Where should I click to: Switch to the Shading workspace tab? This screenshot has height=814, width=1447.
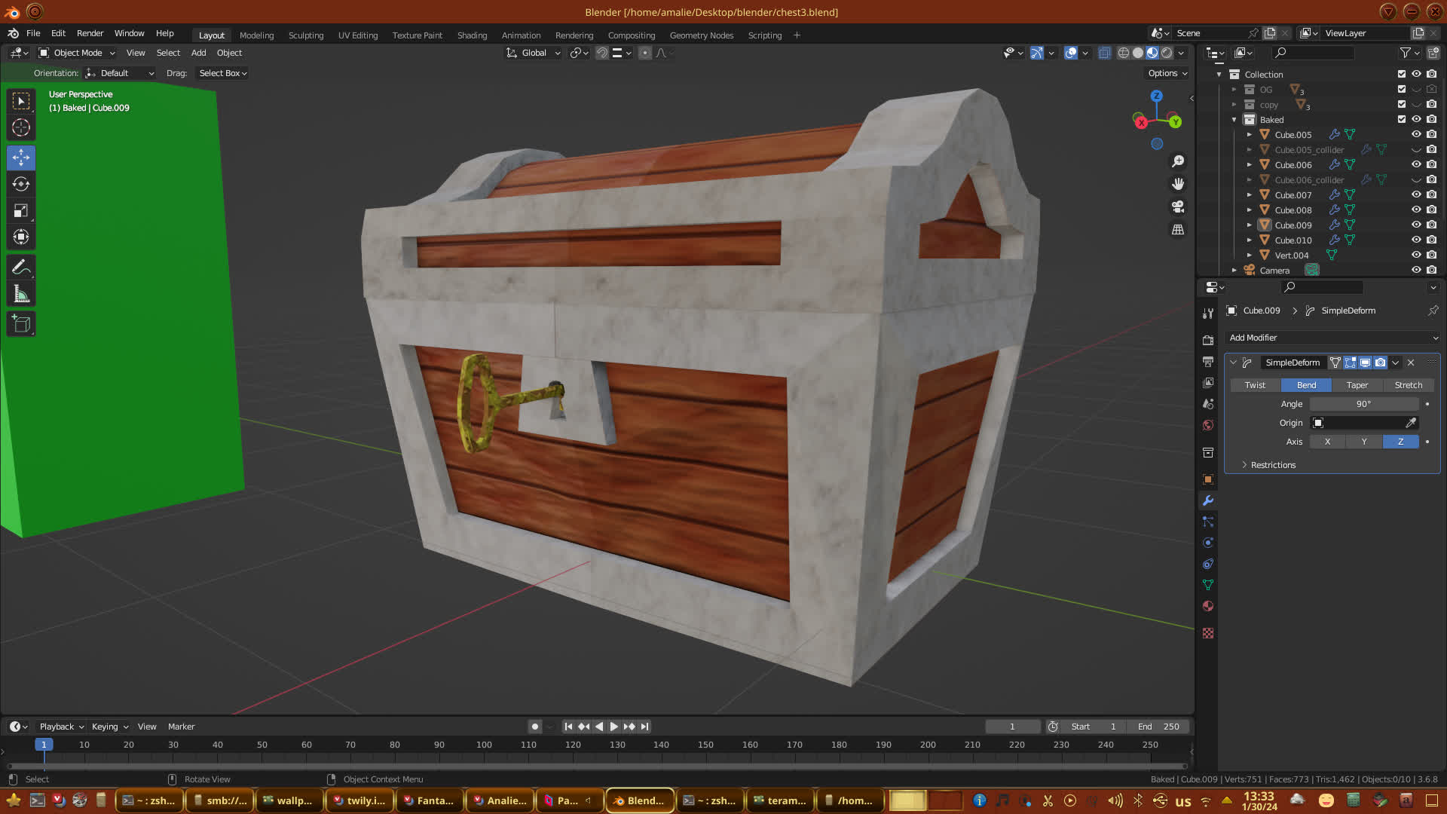click(x=472, y=35)
